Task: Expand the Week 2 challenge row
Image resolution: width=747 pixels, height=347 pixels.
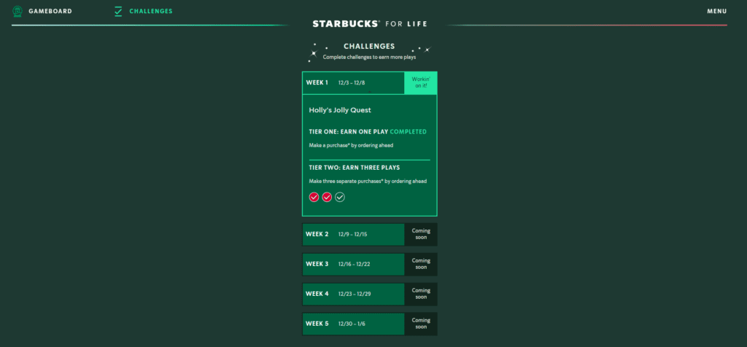Action: pyautogui.click(x=353, y=235)
